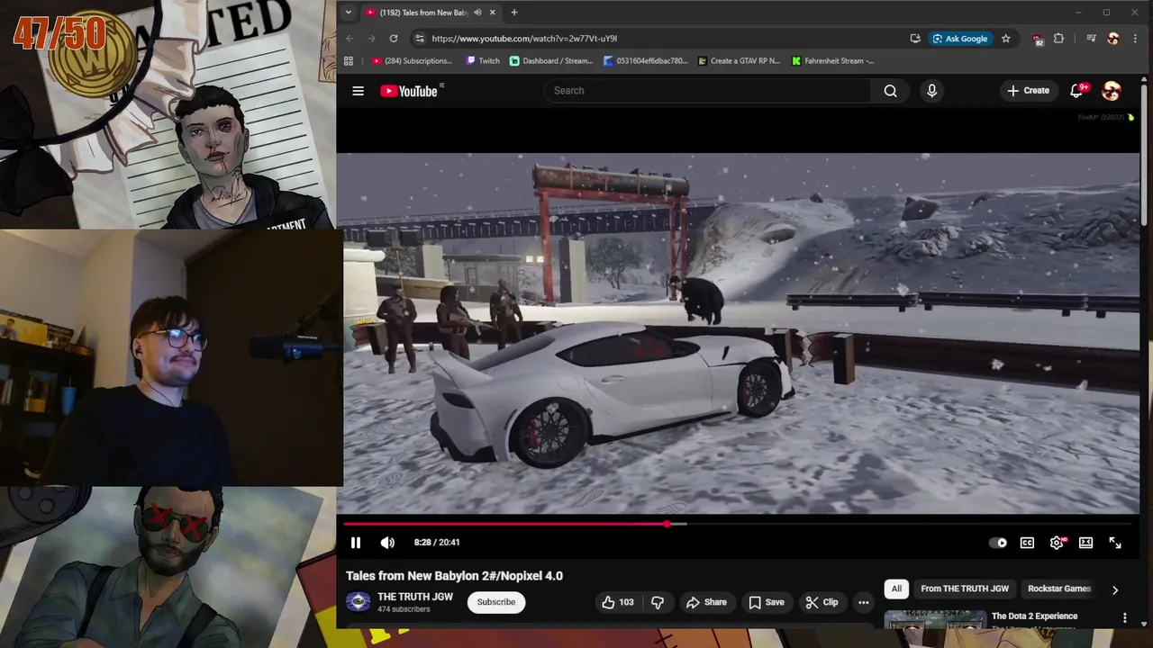
Task: Click the Ask Google button
Action: [x=960, y=39]
